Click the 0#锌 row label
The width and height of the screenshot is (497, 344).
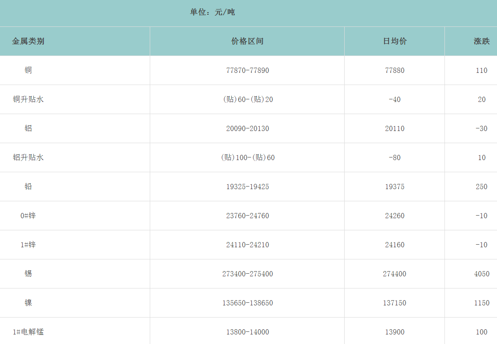28,216
